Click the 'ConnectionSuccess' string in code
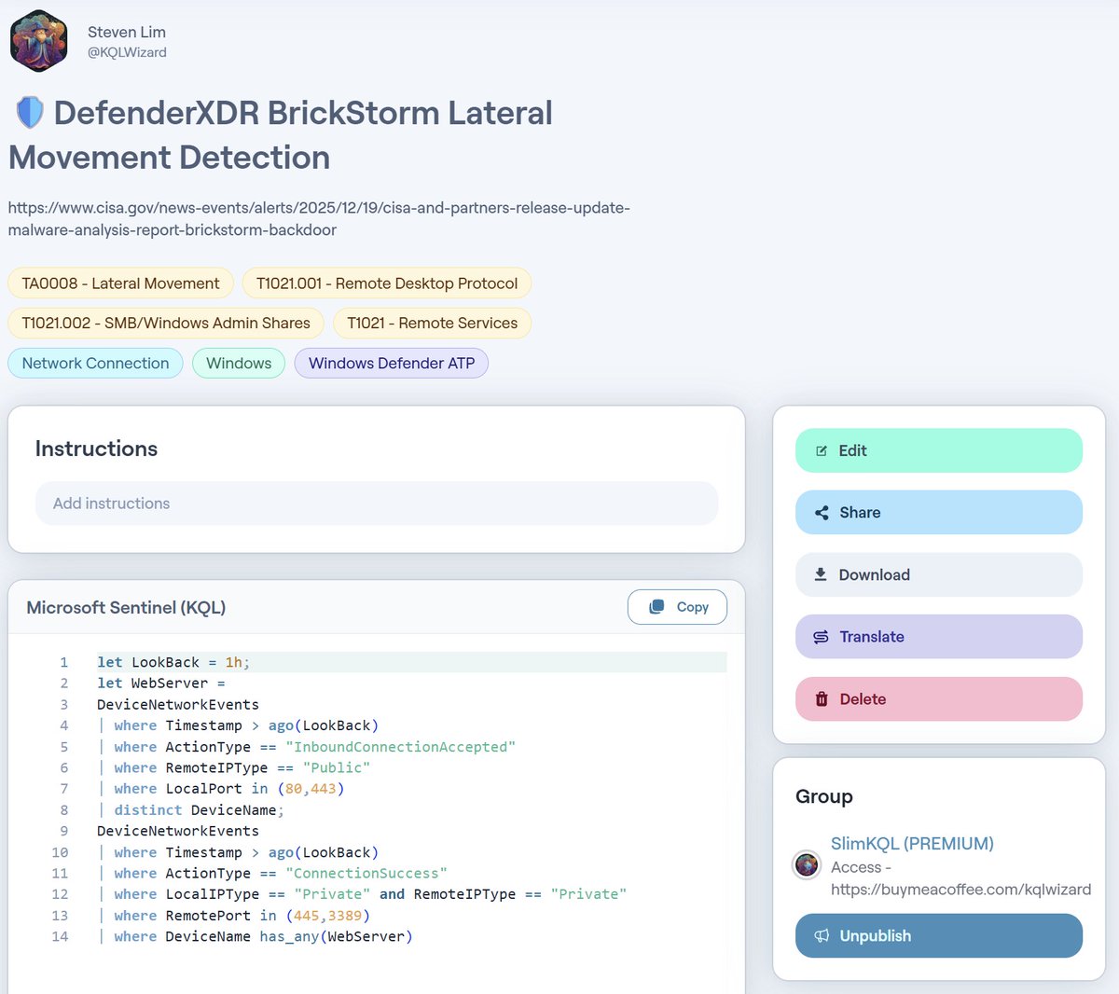 366,874
